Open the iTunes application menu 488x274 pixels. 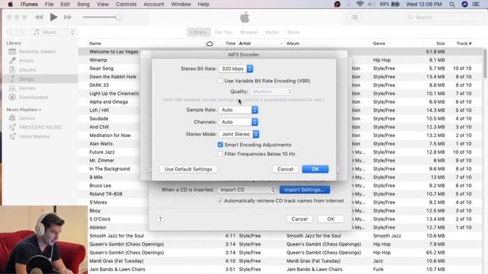click(29, 4)
